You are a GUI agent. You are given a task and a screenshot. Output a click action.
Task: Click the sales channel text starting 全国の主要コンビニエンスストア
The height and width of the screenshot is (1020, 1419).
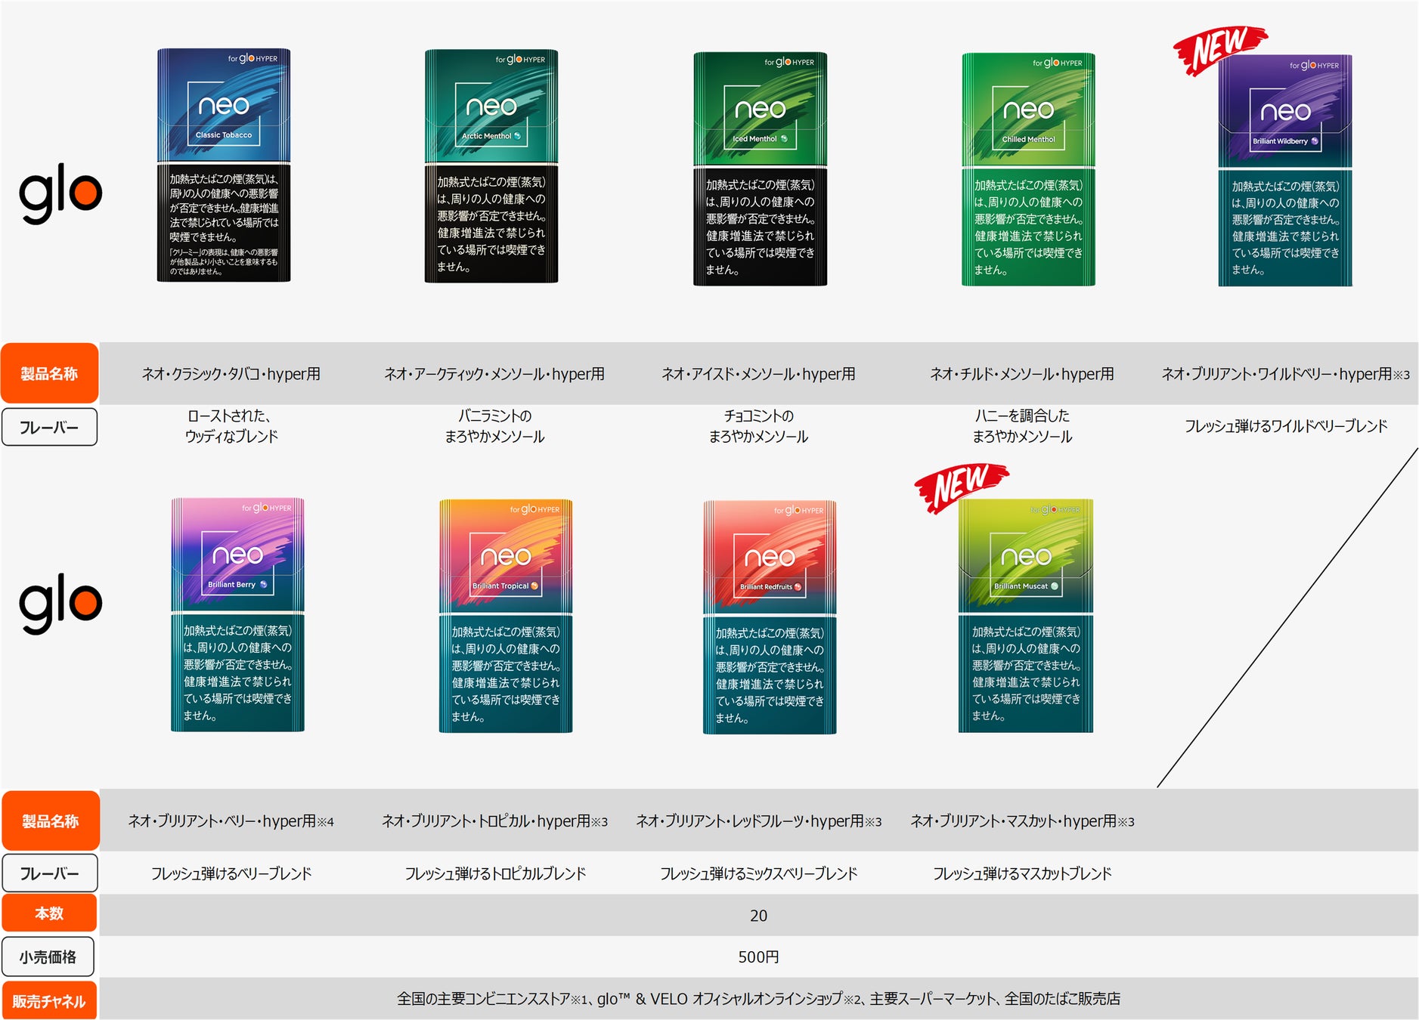pos(758,999)
